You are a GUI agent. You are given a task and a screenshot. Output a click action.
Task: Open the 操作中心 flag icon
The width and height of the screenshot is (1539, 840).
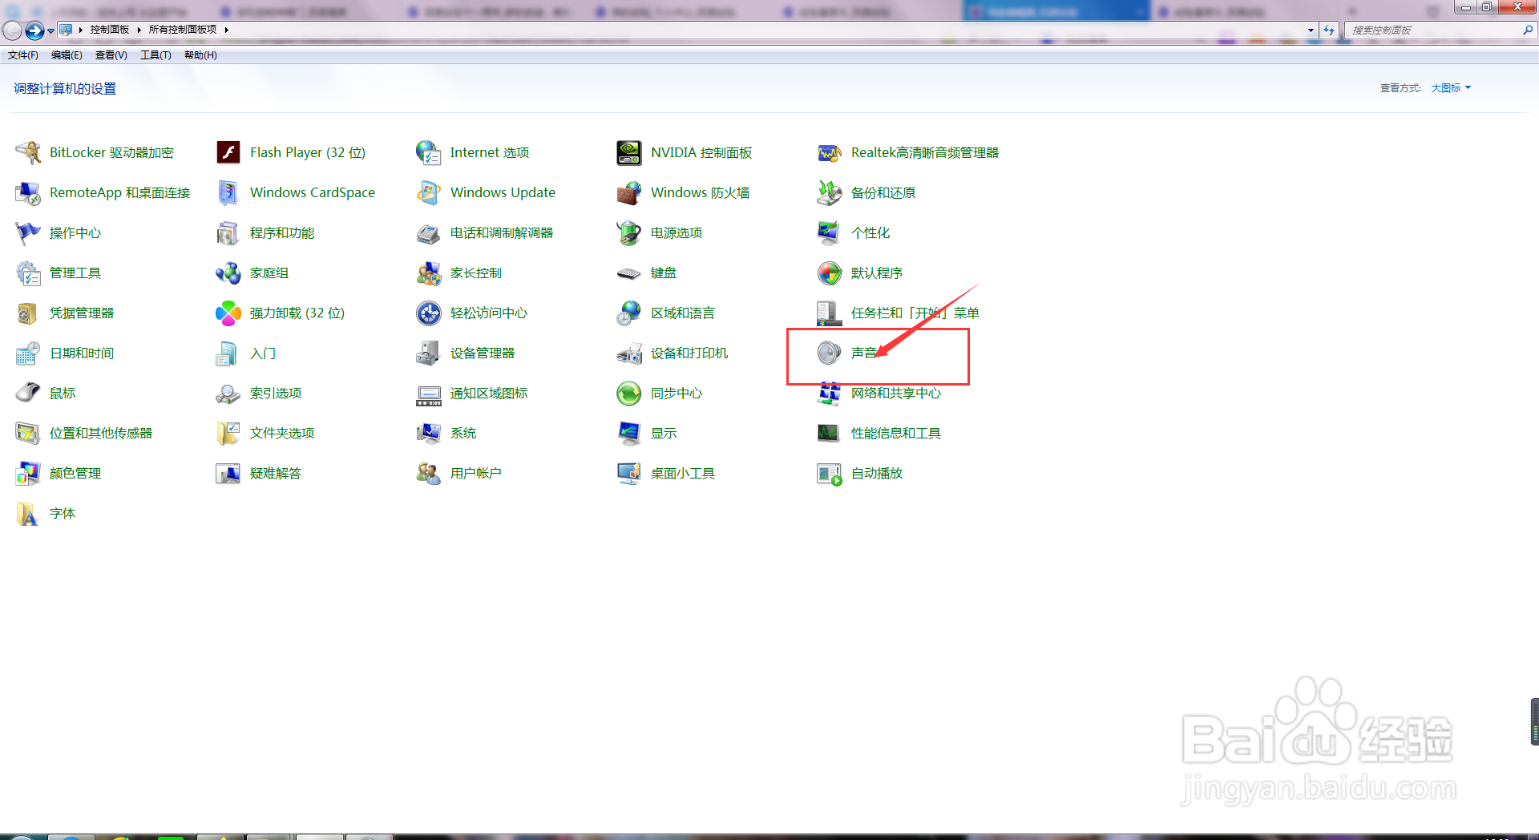(28, 232)
